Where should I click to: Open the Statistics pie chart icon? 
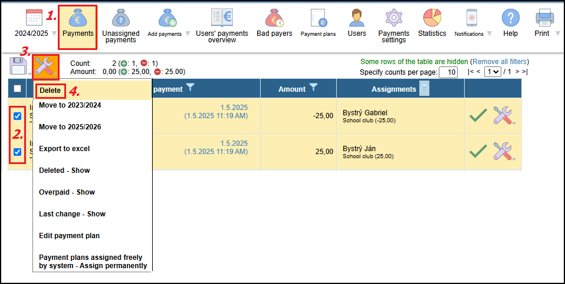click(432, 18)
